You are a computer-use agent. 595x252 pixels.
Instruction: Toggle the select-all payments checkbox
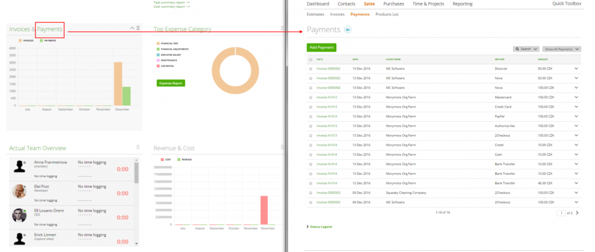(x=311, y=60)
